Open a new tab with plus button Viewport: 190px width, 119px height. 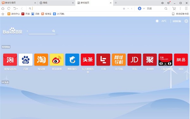tap(116, 3)
